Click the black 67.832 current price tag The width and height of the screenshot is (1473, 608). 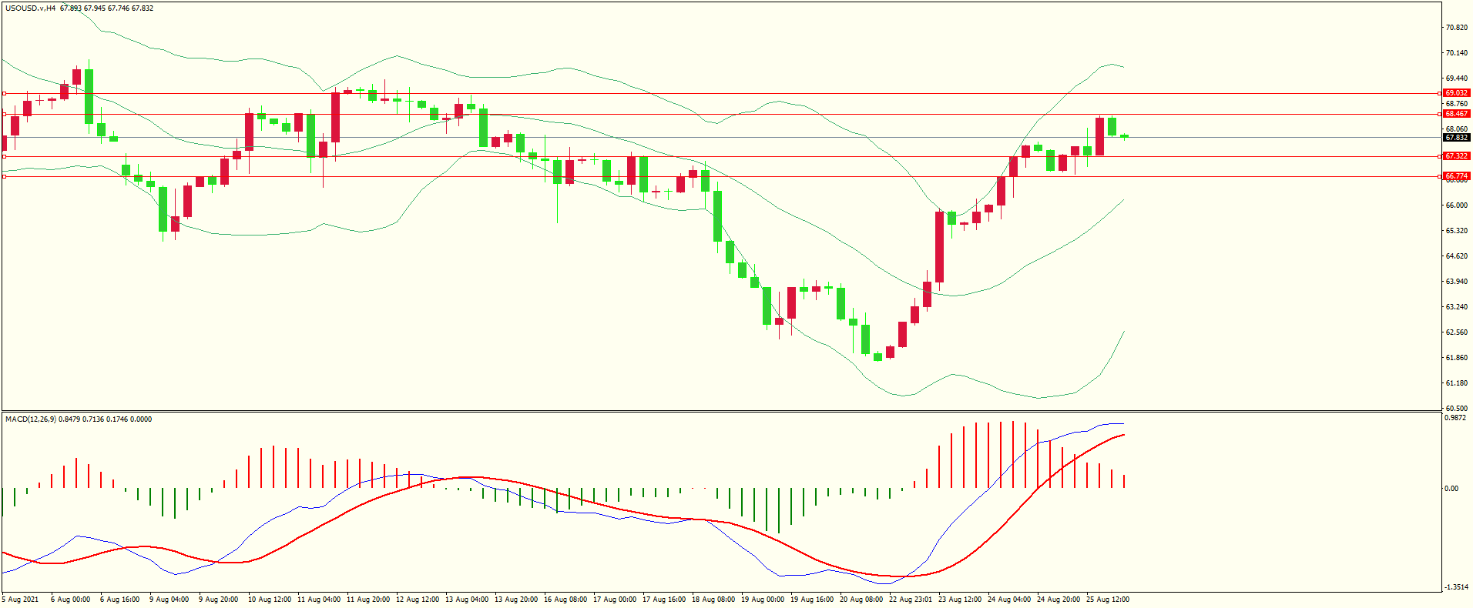(1456, 138)
